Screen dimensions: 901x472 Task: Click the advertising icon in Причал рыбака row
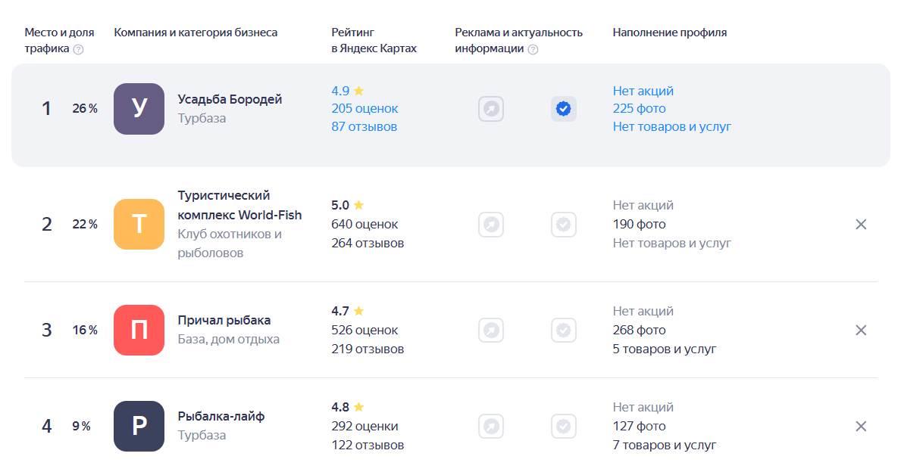[491, 330]
